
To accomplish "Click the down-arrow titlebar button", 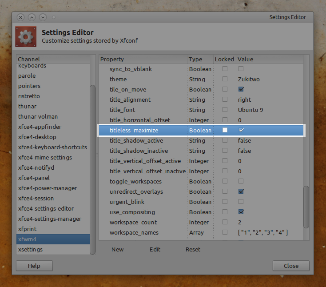I will pyautogui.click(x=43, y=17).
